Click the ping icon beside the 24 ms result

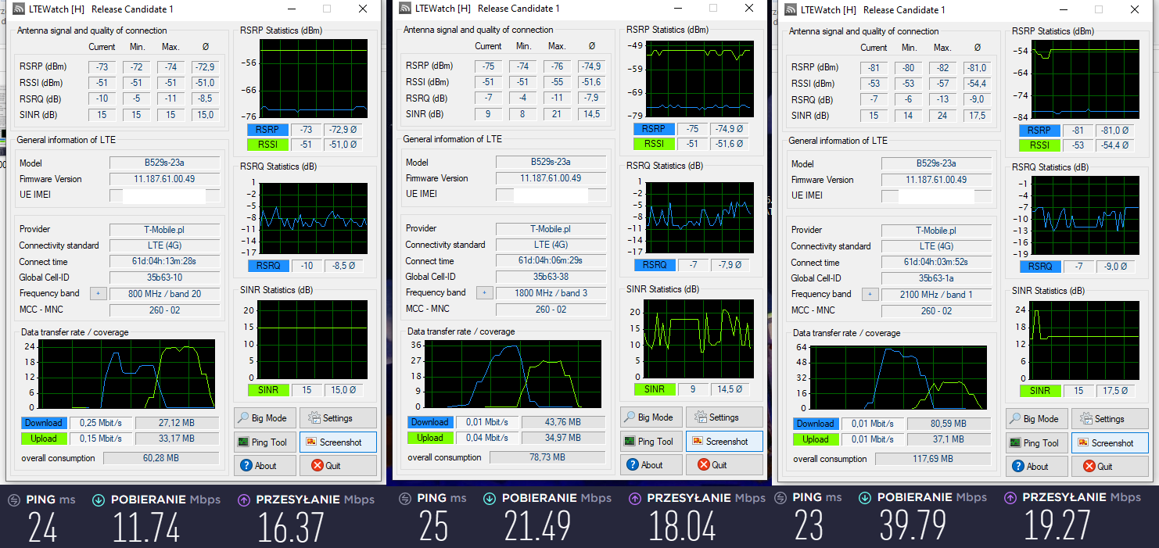click(x=14, y=499)
